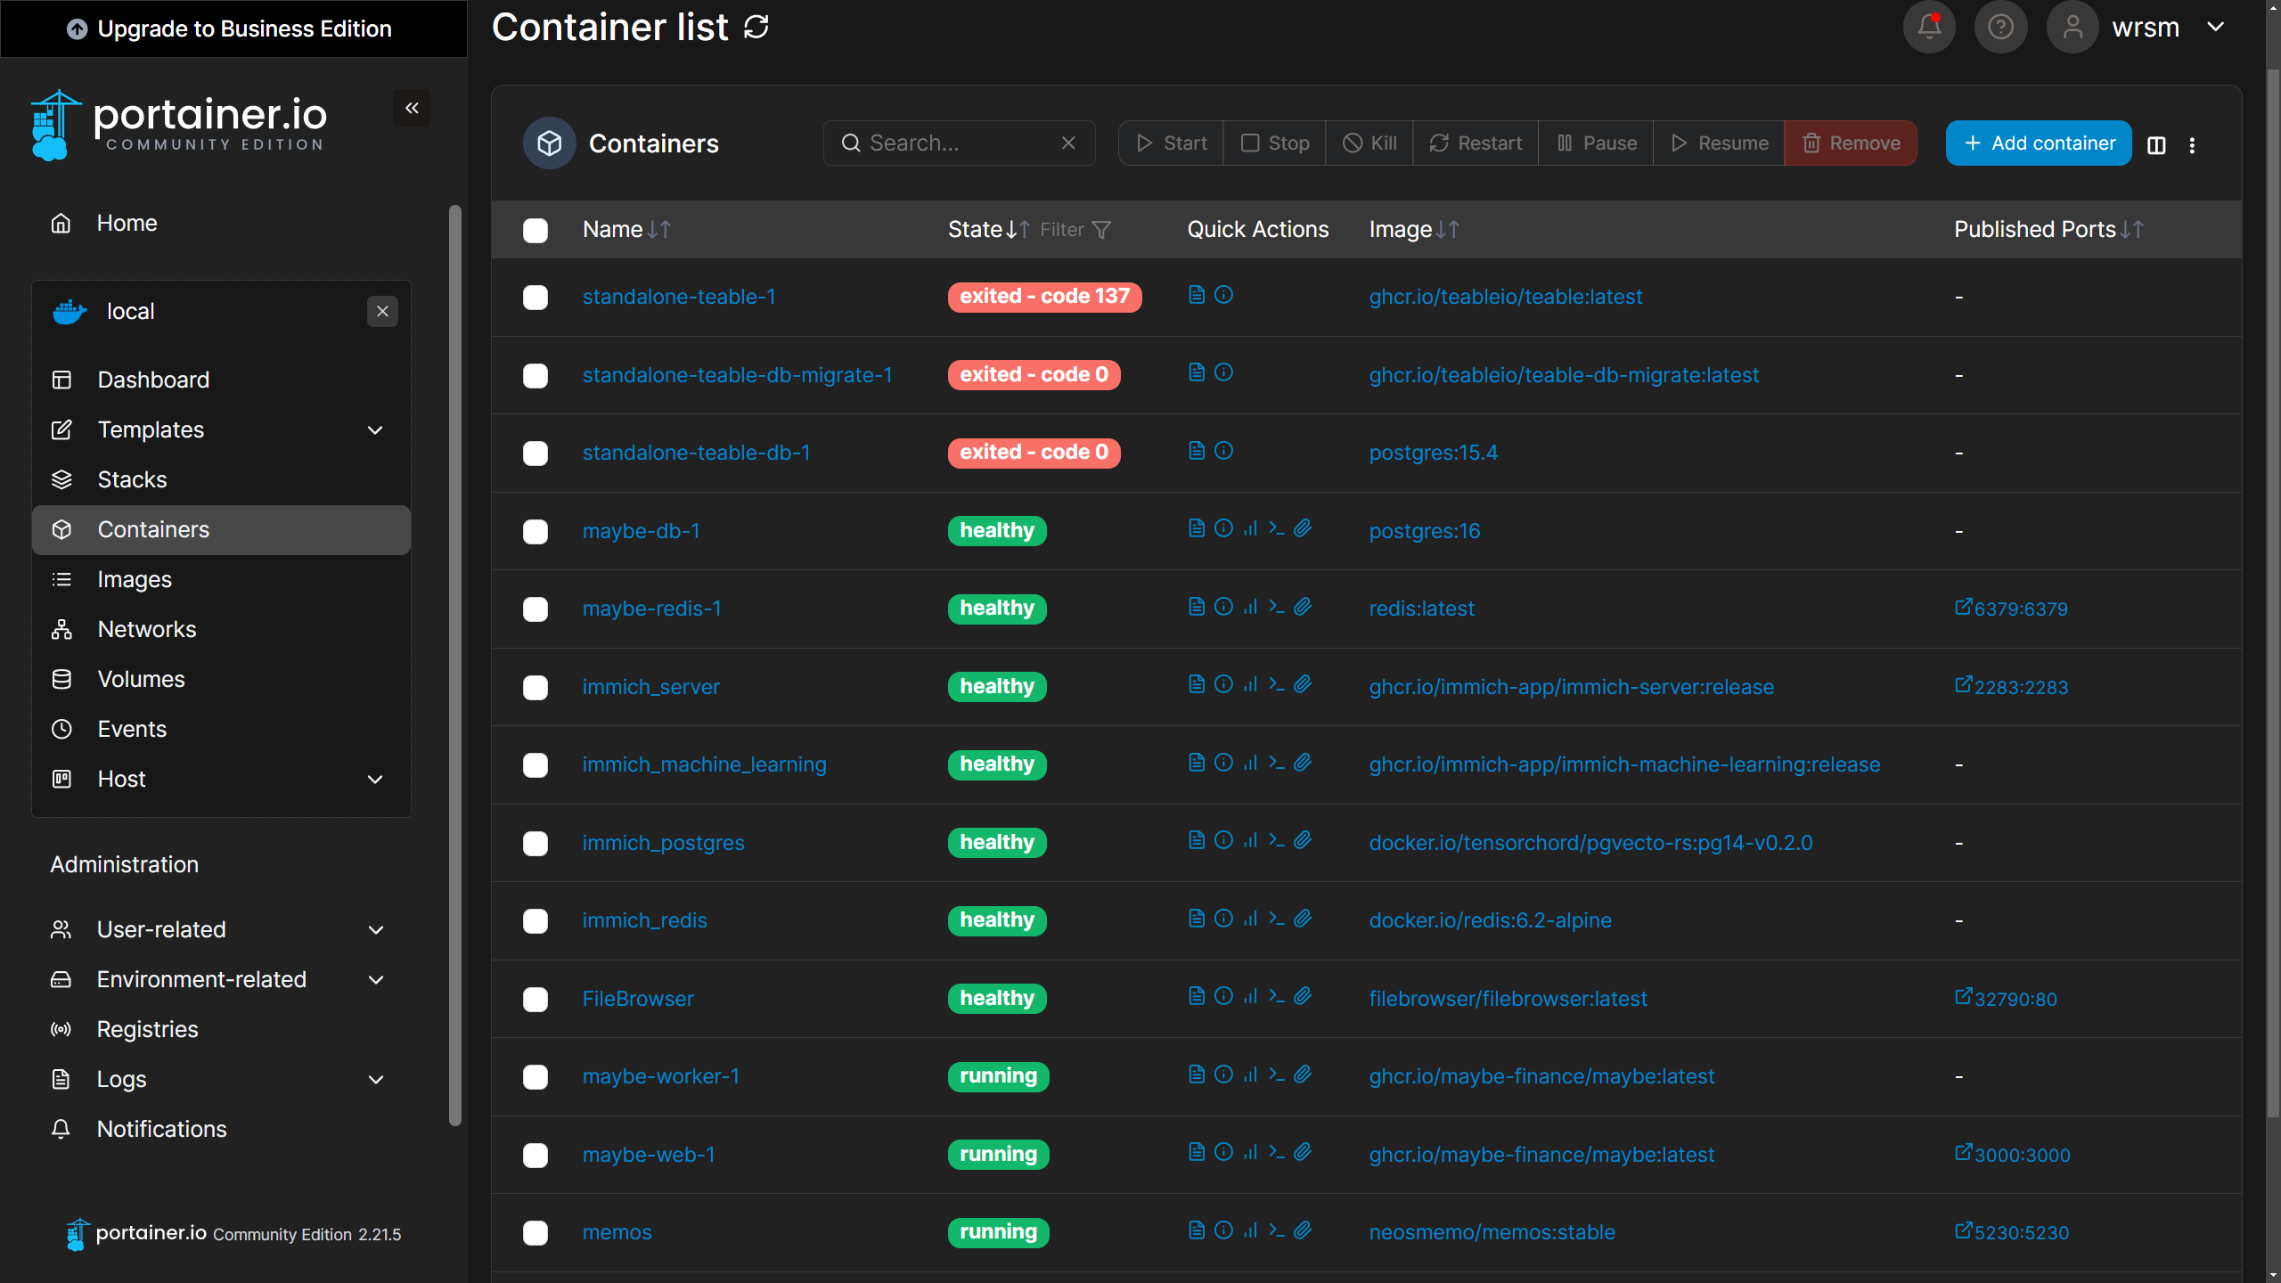Open the notifications bell
This screenshot has height=1283, width=2281.
(1929, 27)
